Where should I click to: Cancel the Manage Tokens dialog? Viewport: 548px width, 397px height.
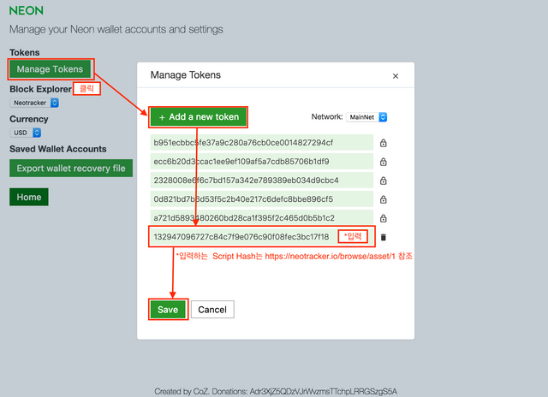click(x=212, y=310)
